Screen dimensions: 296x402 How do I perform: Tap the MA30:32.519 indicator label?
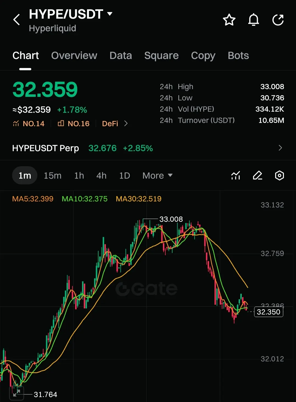pyautogui.click(x=139, y=199)
